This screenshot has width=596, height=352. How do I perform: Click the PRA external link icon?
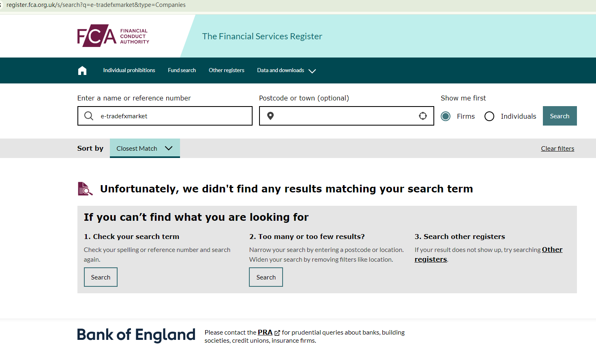click(277, 333)
